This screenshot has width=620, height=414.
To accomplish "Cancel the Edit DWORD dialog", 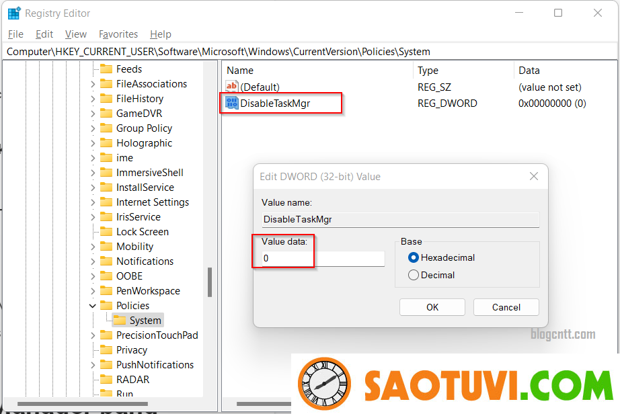I will coord(506,307).
